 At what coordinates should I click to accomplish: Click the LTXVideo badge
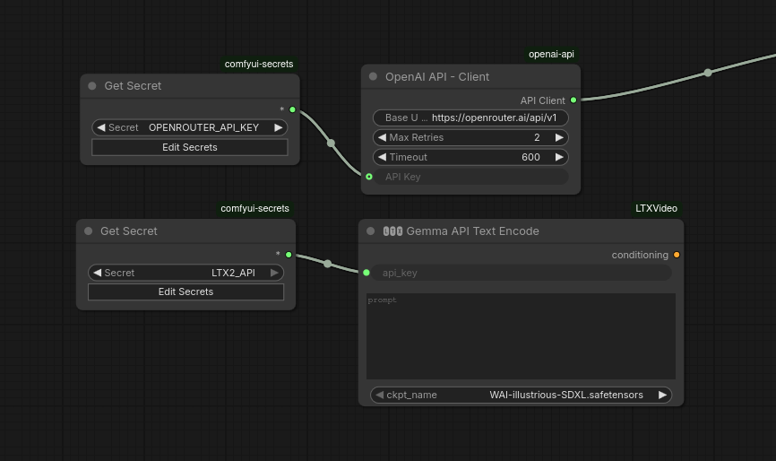pyautogui.click(x=656, y=208)
